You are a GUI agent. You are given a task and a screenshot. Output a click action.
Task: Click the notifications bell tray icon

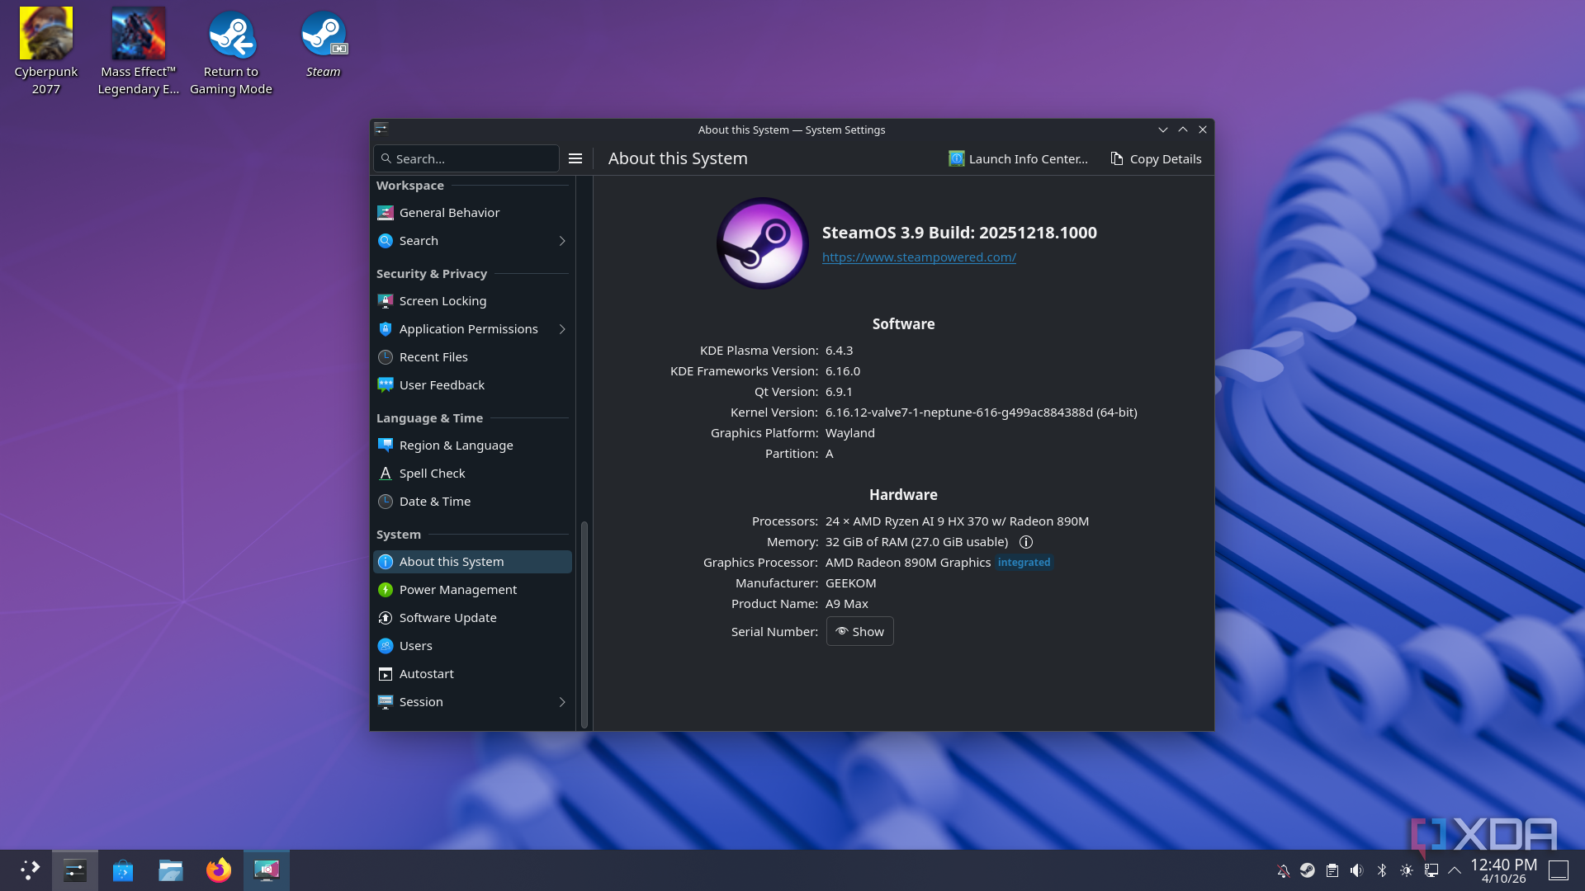1283,870
